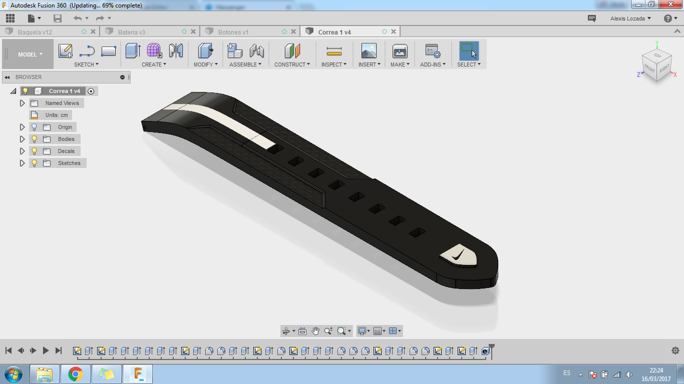Image resolution: width=684 pixels, height=384 pixels.
Task: Jump to the beginning of the timeline
Action: pos(8,350)
